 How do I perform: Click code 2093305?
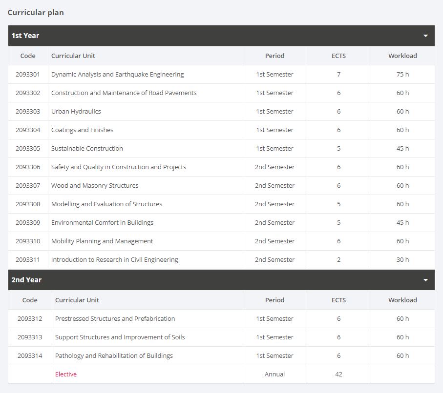(28, 148)
